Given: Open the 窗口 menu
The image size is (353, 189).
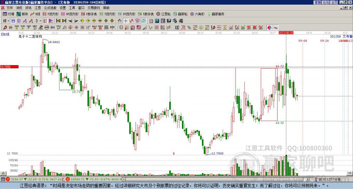Looking at the screenshot, I should (x=81, y=8).
